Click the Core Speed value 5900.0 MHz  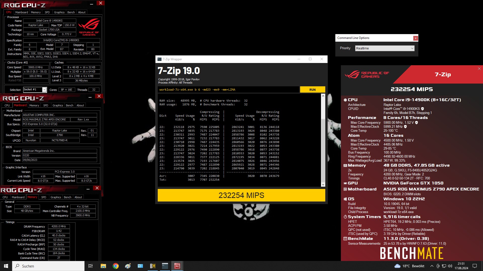click(x=36, y=67)
